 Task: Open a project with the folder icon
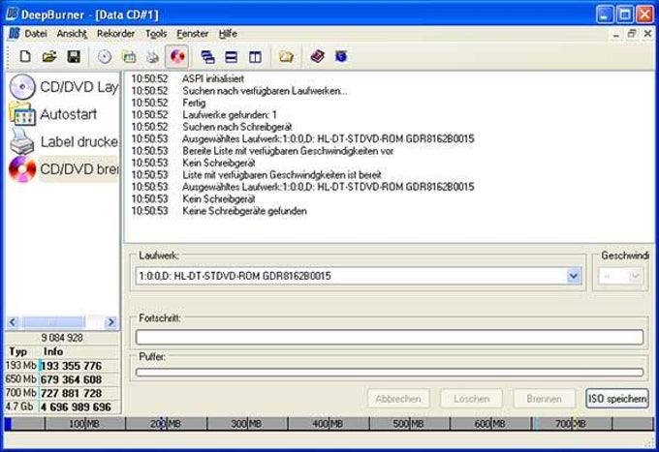click(49, 56)
